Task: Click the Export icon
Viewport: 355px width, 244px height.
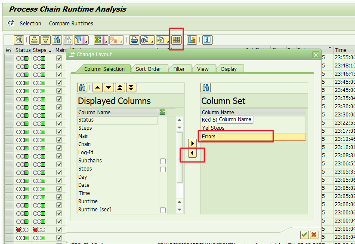Action: (161, 40)
